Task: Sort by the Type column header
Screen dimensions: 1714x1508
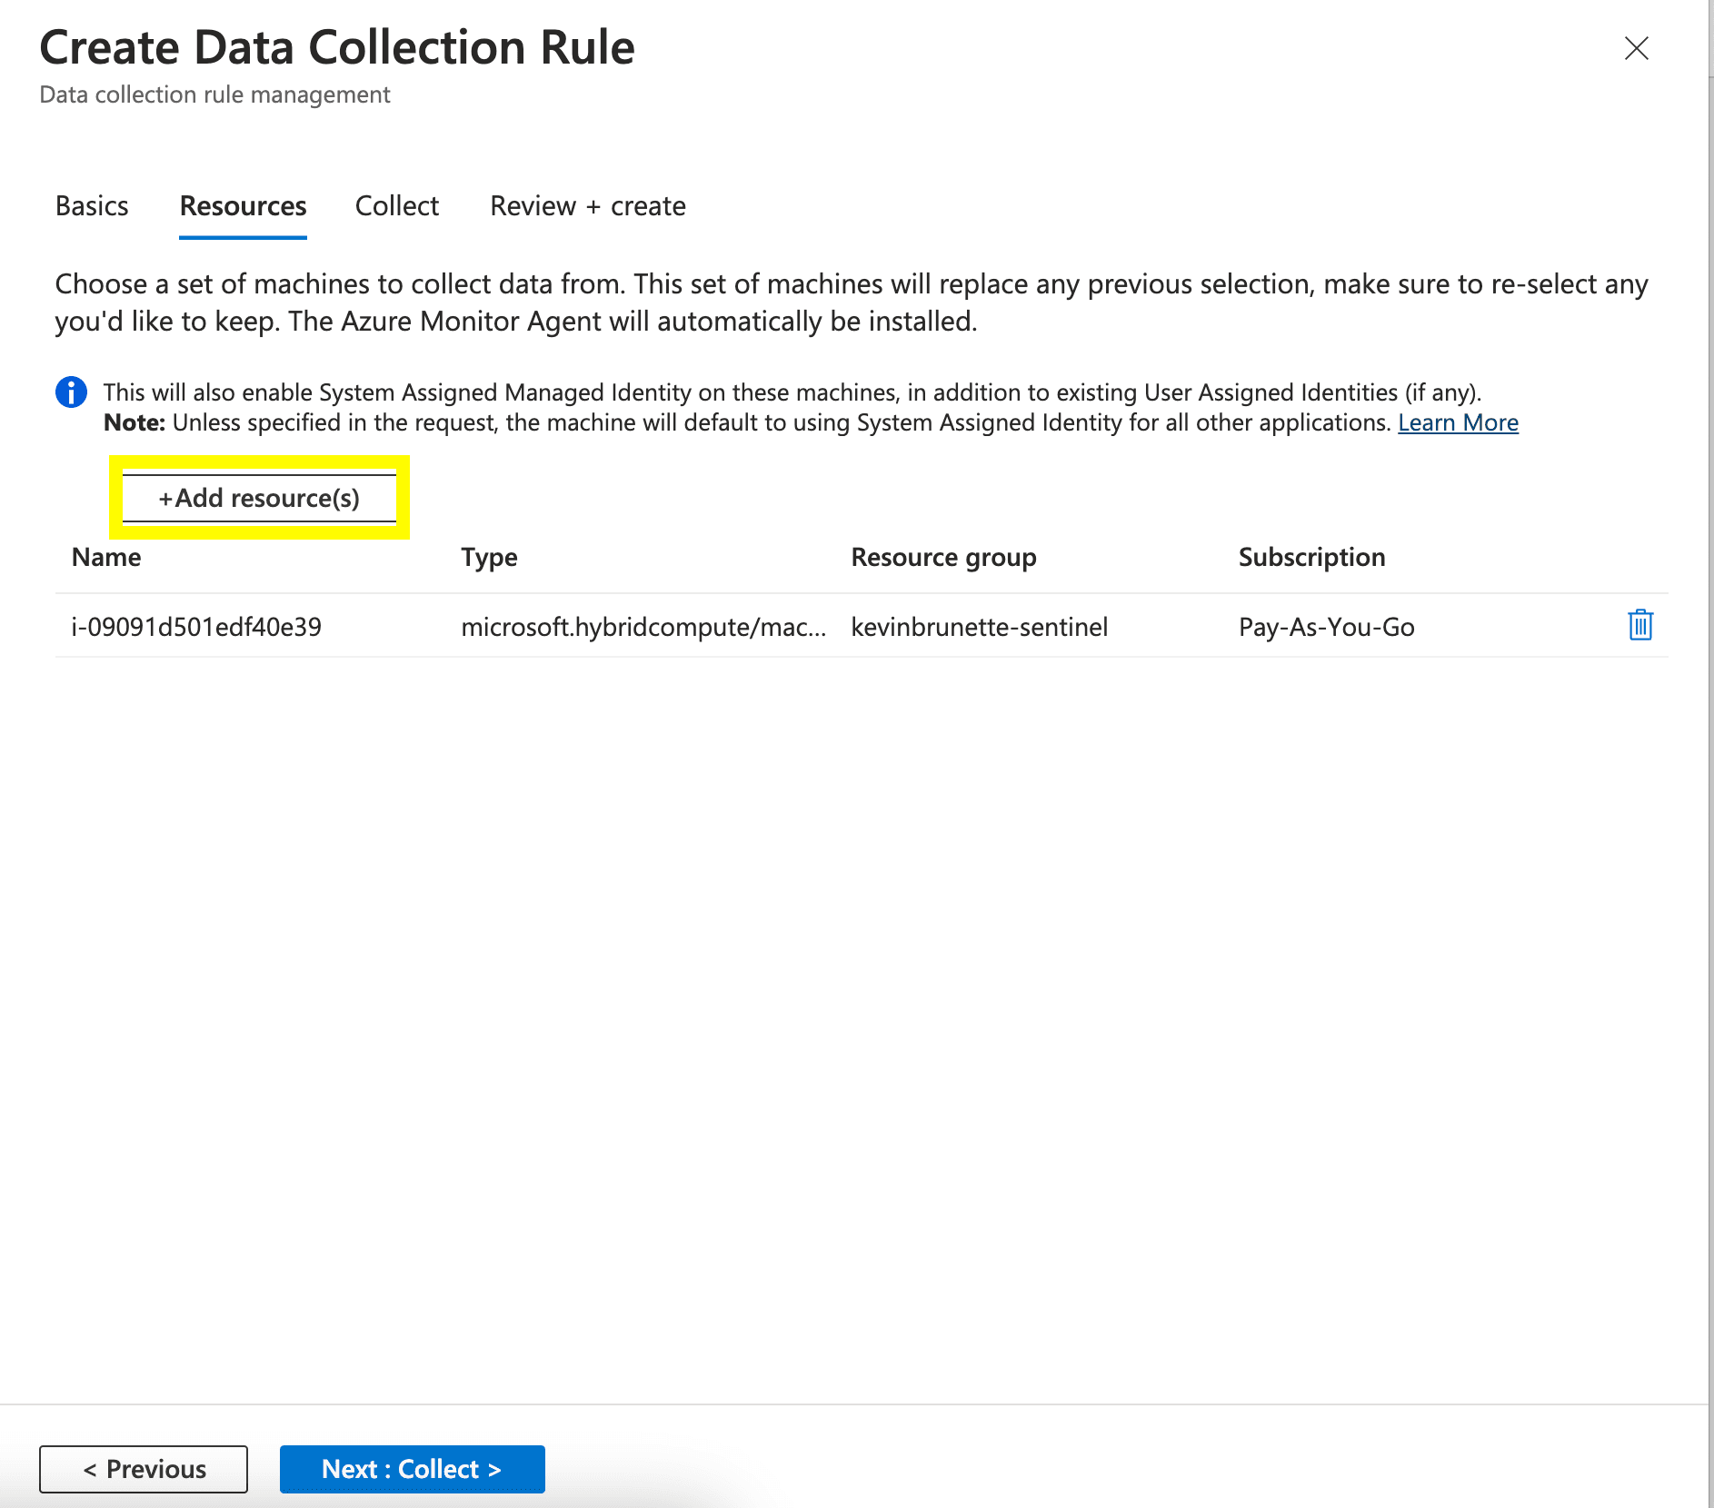Action: (489, 557)
